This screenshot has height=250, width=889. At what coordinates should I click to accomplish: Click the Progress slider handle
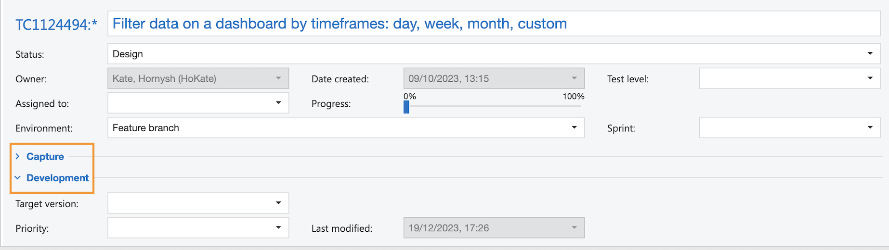[406, 107]
